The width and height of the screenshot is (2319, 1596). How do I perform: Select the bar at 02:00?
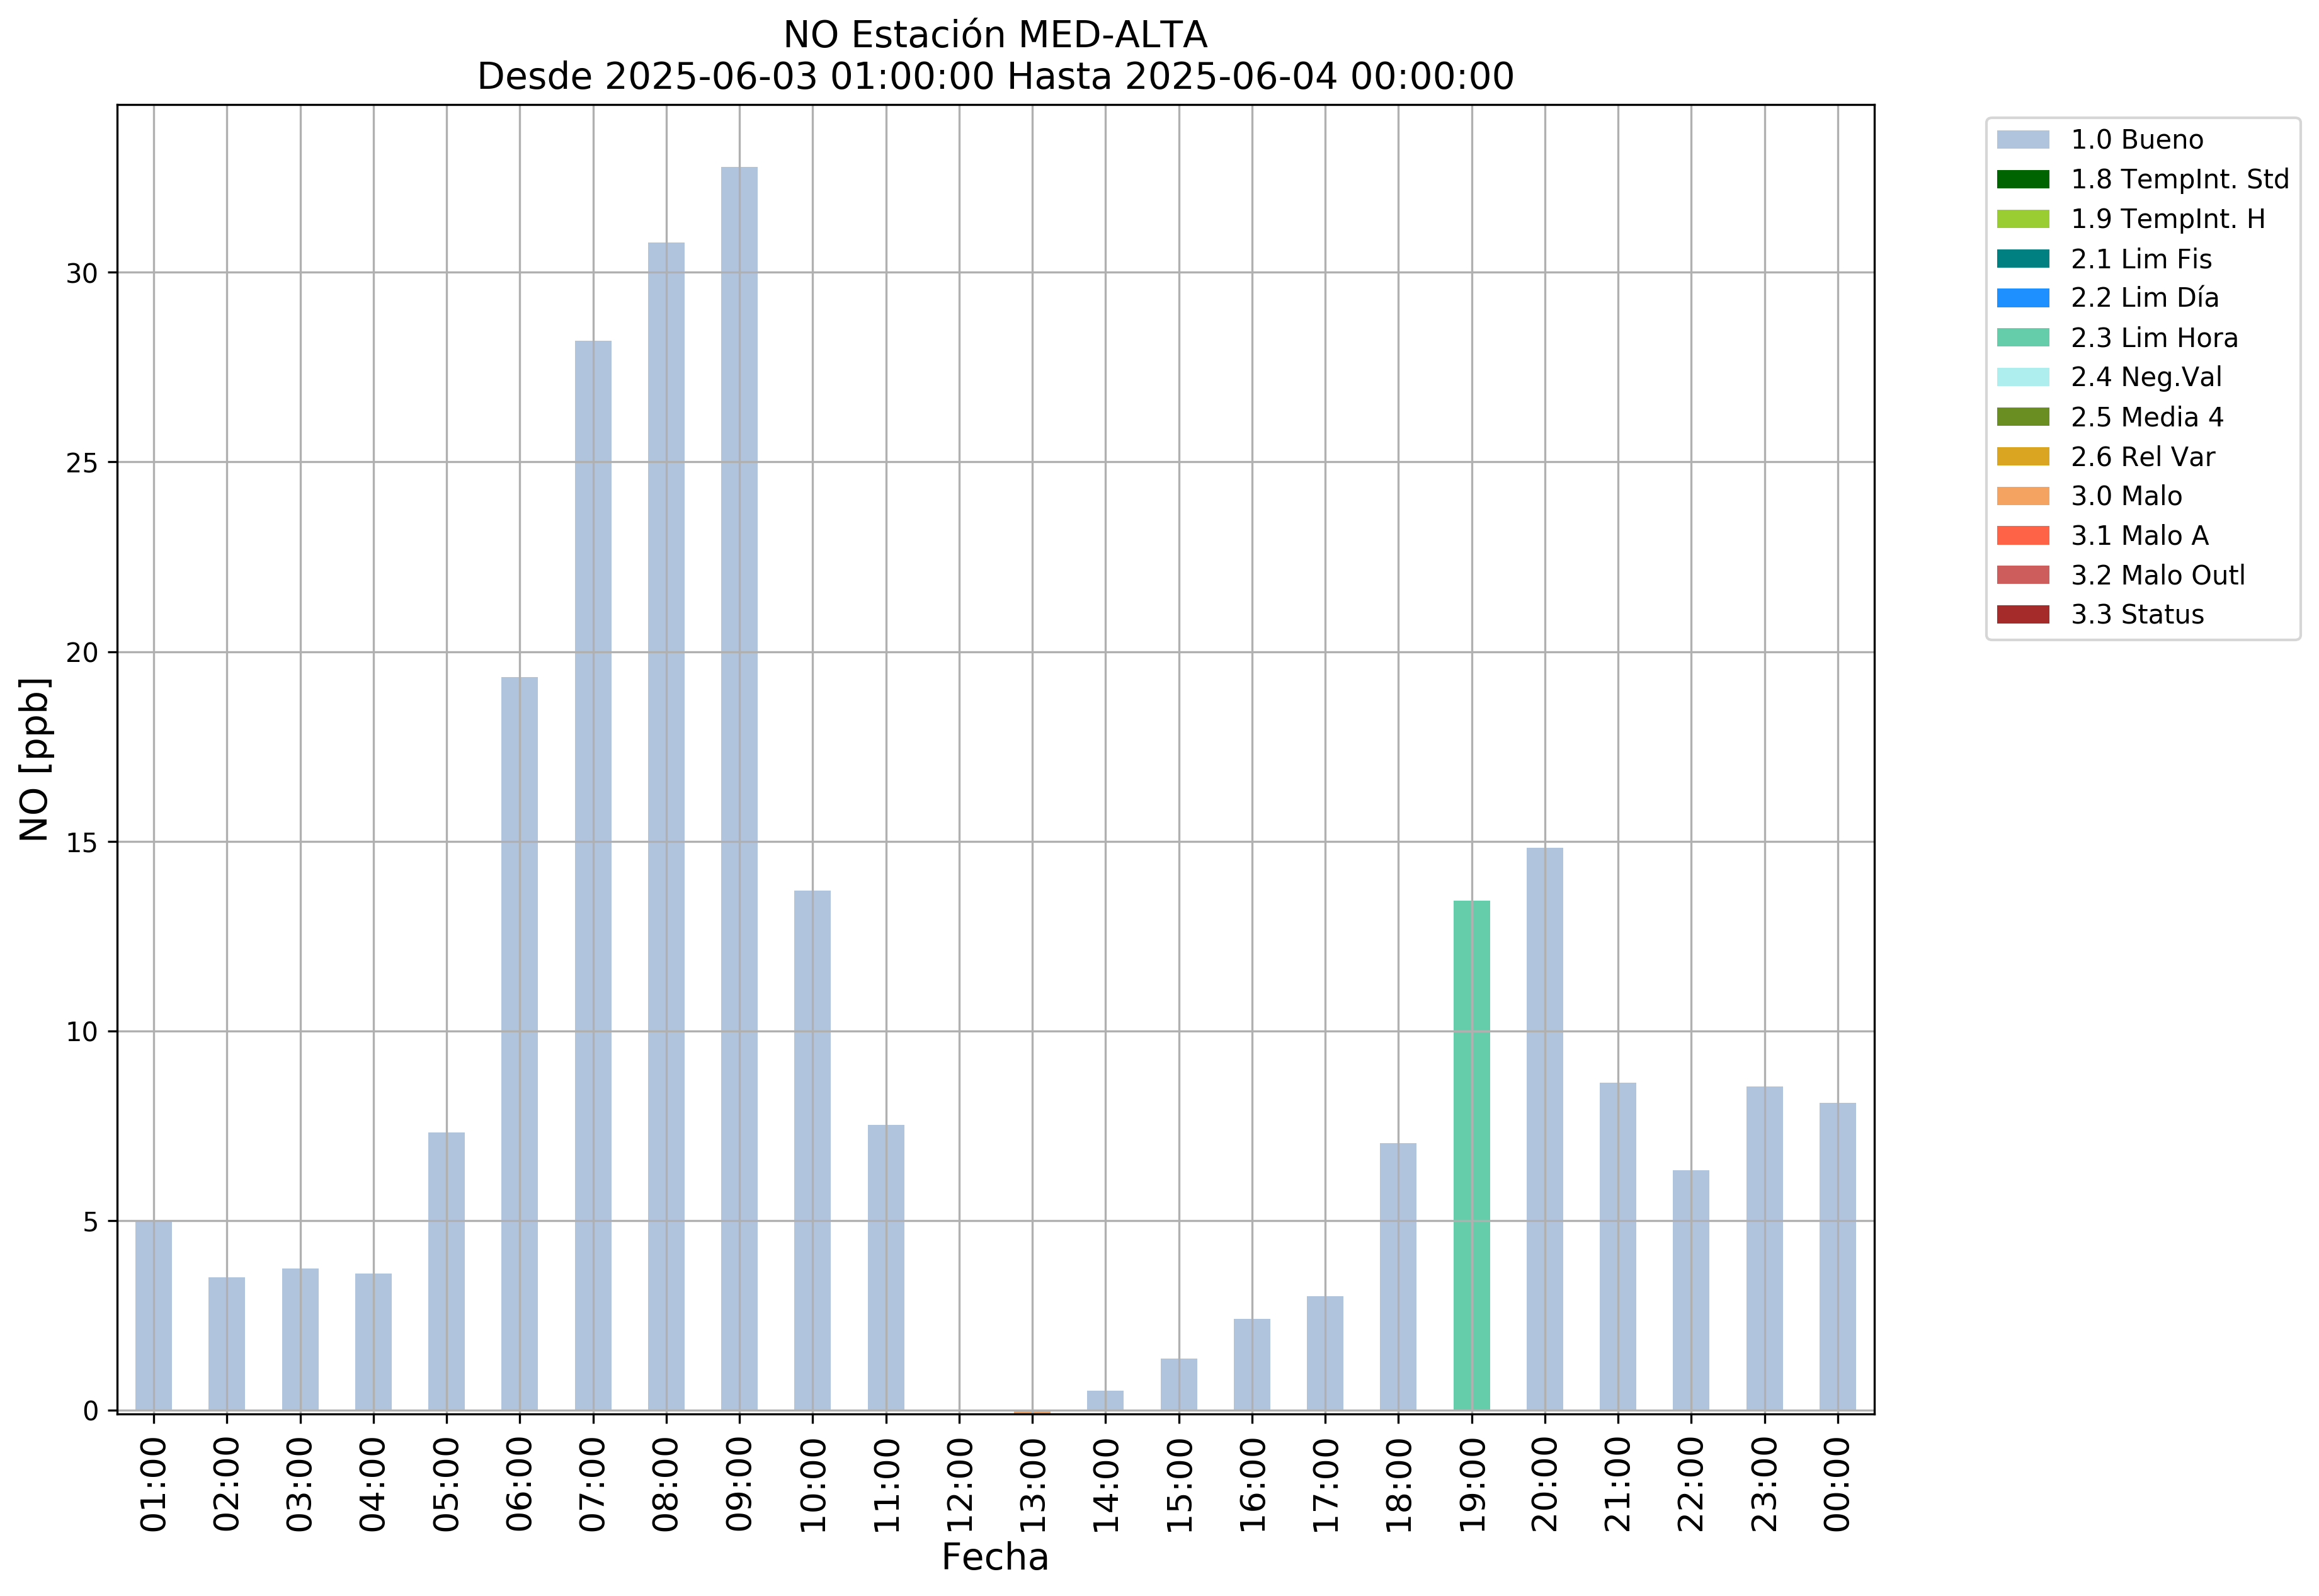(226, 1344)
